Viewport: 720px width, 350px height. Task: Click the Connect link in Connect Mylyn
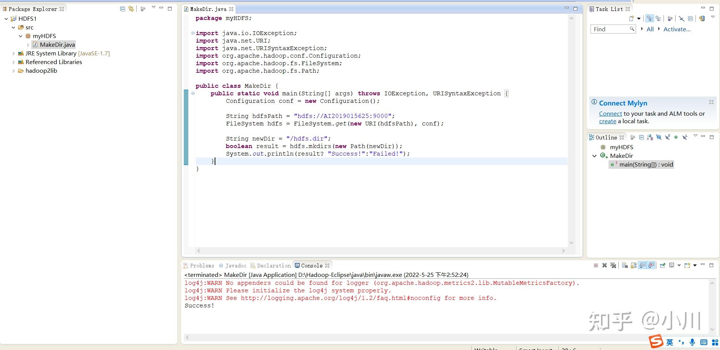(611, 113)
